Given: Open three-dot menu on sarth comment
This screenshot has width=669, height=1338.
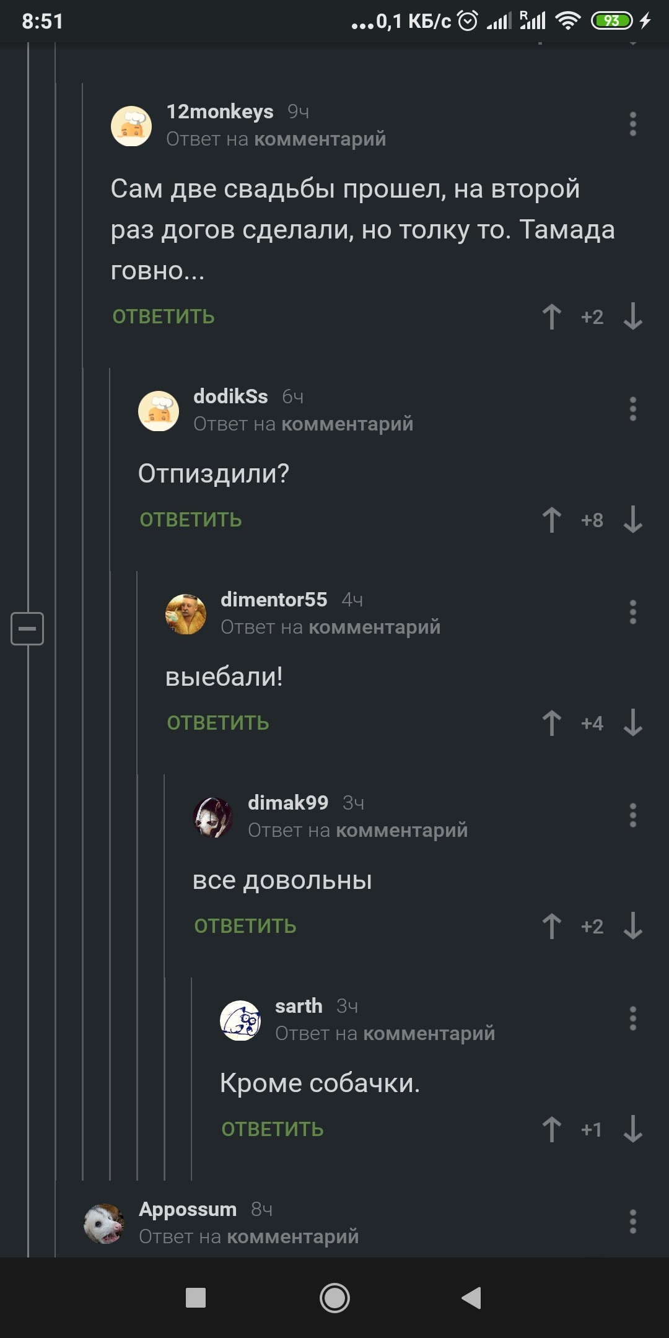Looking at the screenshot, I should point(632,1018).
